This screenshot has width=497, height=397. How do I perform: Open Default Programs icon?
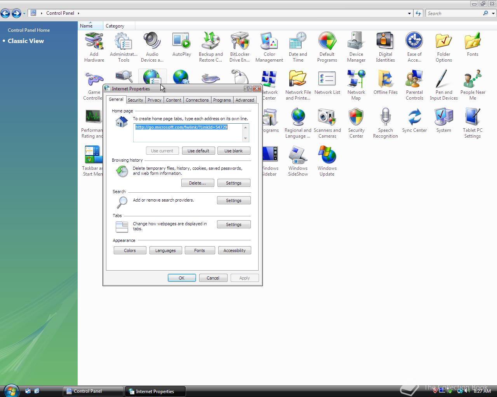click(327, 47)
